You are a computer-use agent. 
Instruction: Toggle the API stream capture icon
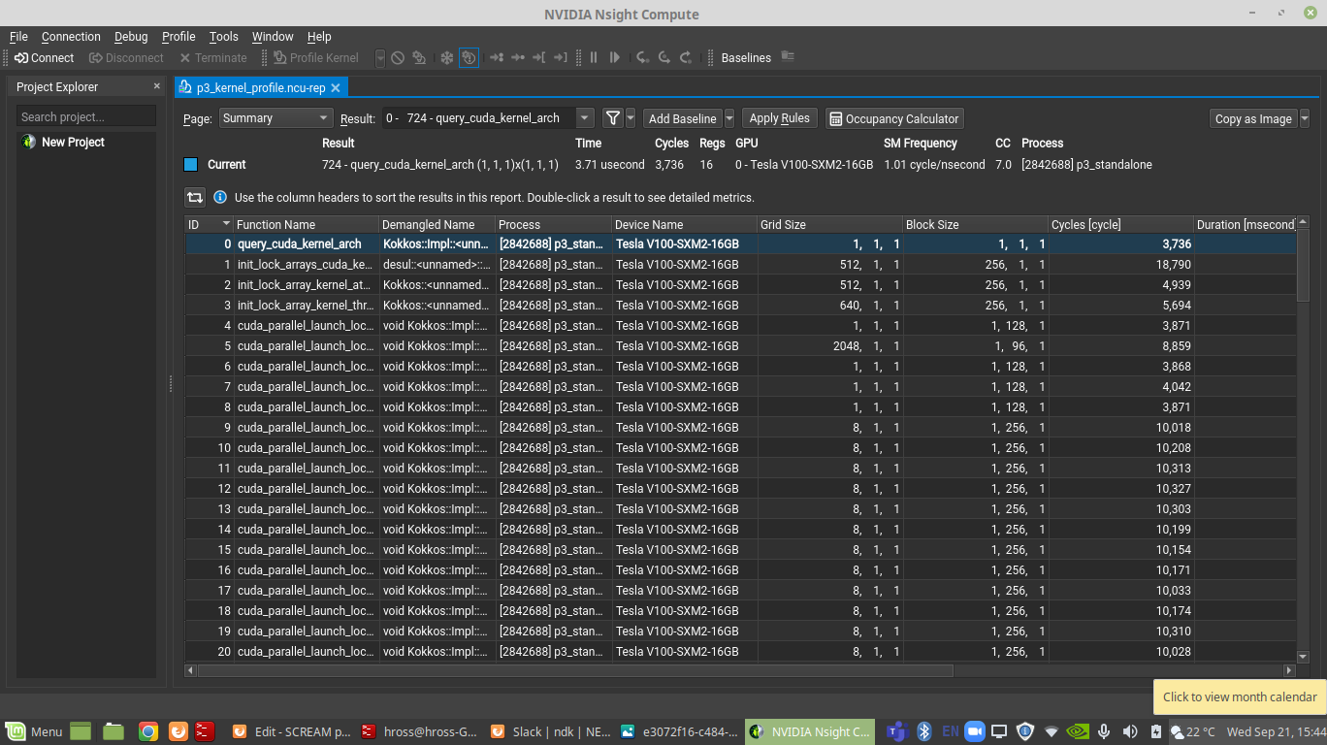pyautogui.click(x=469, y=57)
